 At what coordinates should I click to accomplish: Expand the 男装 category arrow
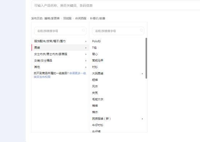86,48
